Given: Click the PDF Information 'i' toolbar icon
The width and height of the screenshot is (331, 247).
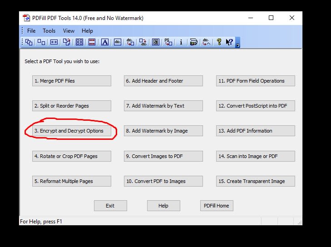Looking at the screenshot, I should click(x=181, y=42).
